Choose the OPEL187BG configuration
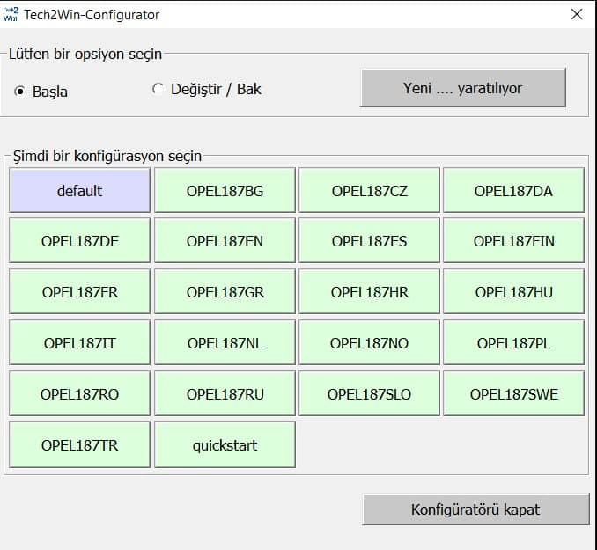This screenshot has width=597, height=550. 225,190
